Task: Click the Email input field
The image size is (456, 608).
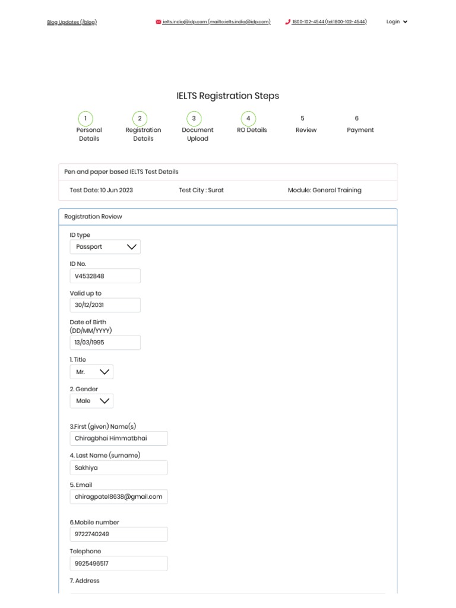Action: pos(119,497)
